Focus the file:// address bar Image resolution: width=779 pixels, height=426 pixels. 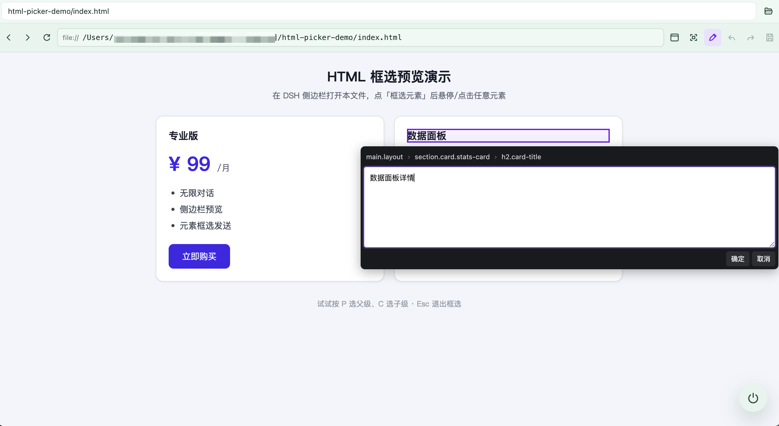tap(360, 37)
